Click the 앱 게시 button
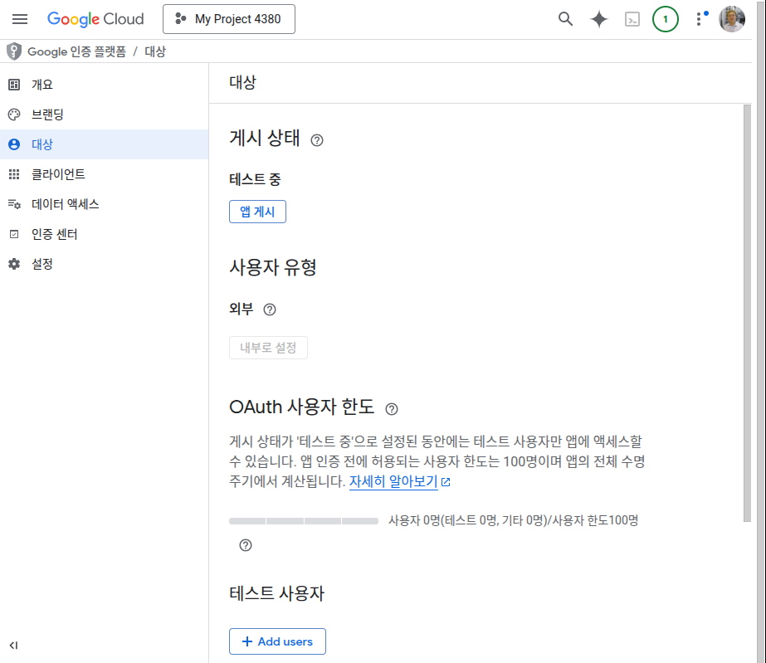Image resolution: width=766 pixels, height=663 pixels. tap(257, 212)
